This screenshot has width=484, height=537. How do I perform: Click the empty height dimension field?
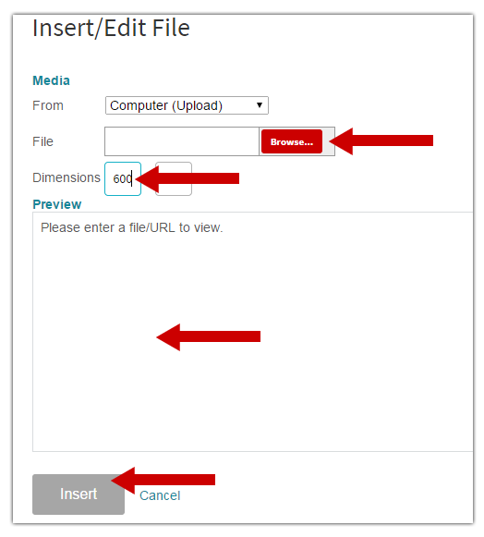pos(174,178)
